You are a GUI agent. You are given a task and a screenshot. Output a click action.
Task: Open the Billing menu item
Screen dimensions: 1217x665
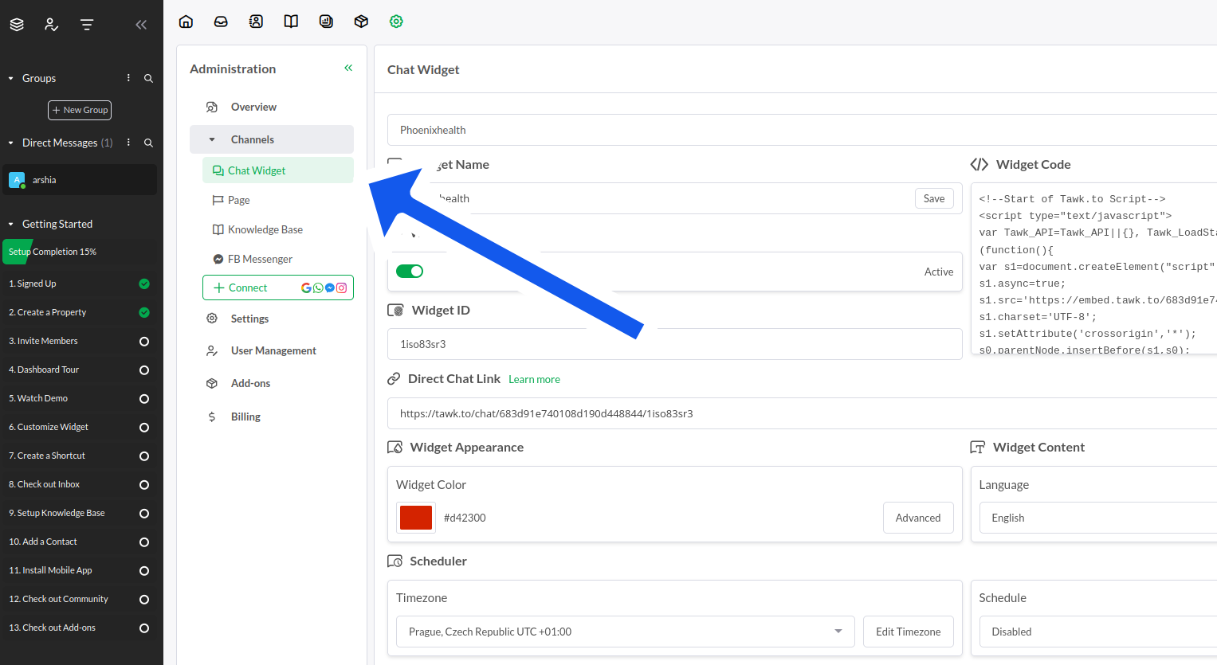pos(245,417)
